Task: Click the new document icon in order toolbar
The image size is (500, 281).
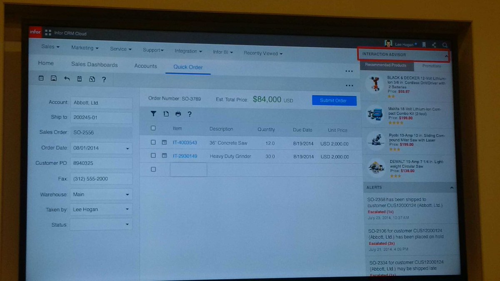Action: 166,114
